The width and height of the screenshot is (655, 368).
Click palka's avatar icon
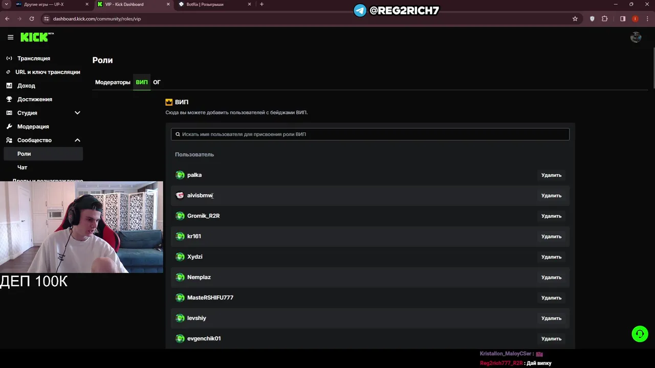coord(180,175)
